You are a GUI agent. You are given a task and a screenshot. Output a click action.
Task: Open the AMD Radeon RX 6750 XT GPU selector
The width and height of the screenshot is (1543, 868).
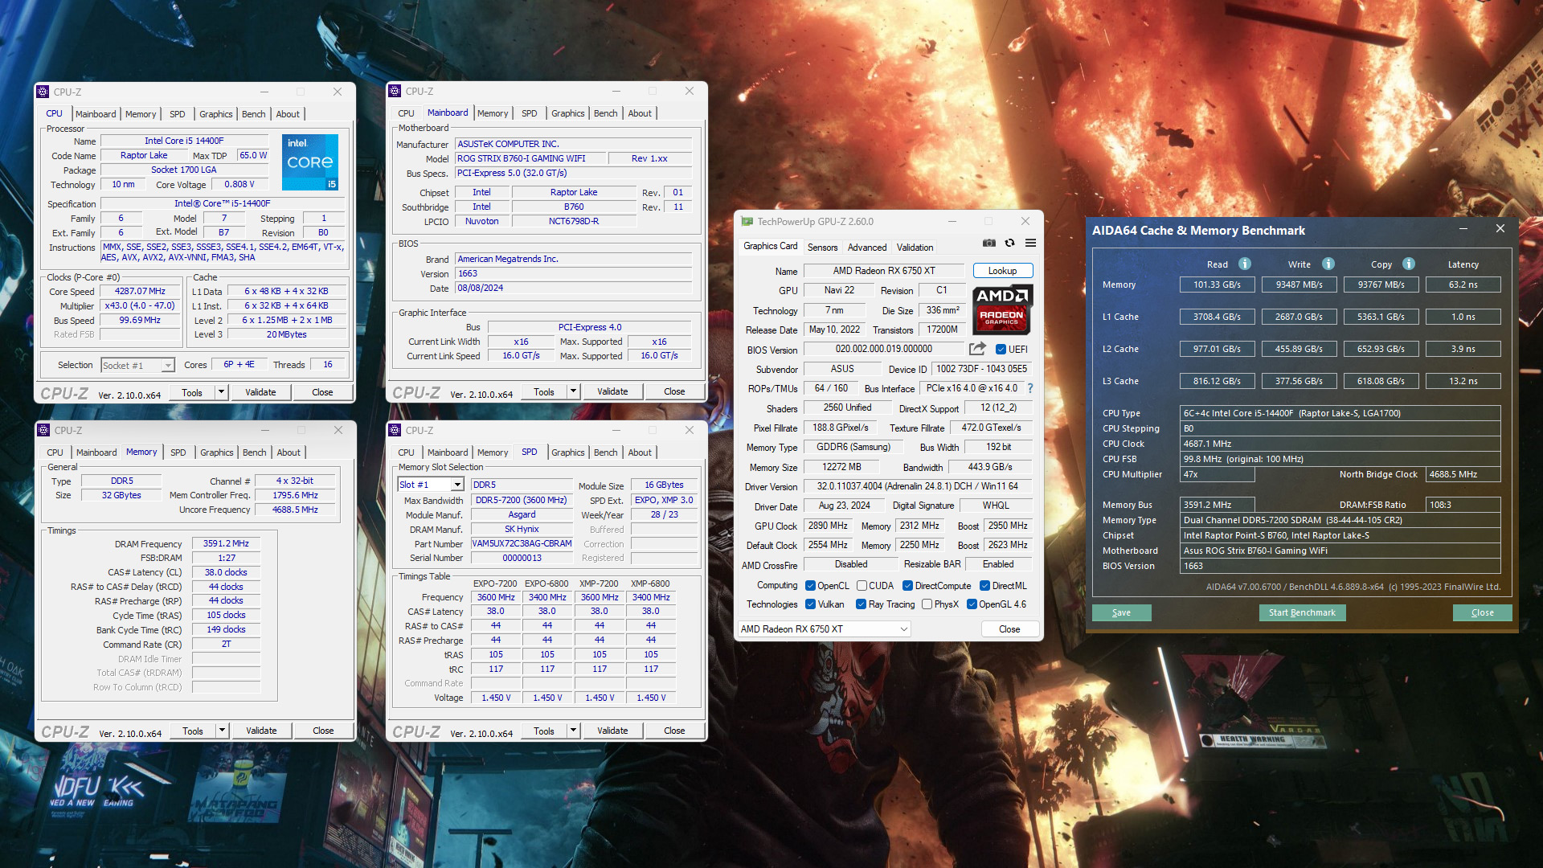(824, 629)
